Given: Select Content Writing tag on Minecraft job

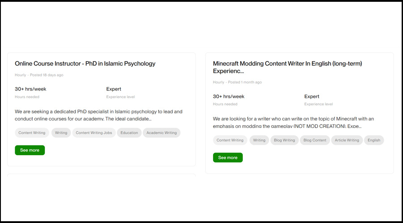Looking at the screenshot, I should [x=230, y=140].
